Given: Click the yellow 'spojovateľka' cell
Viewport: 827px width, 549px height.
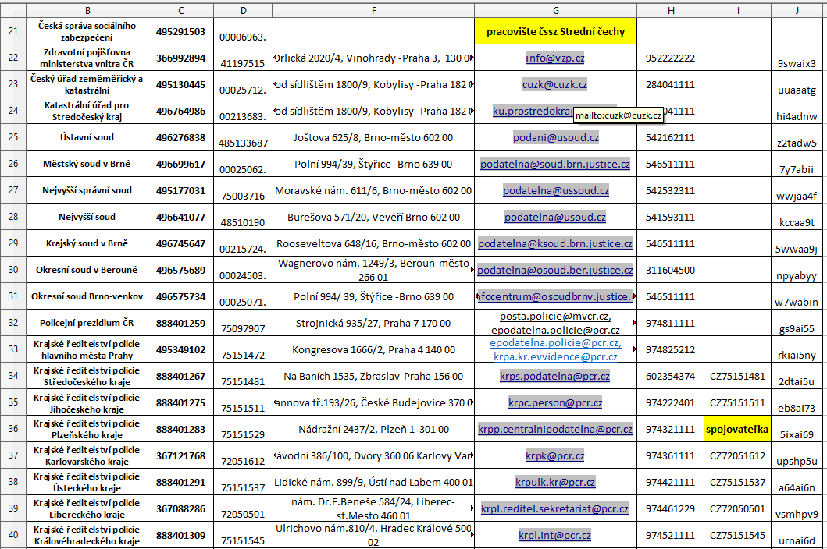Looking at the screenshot, I should pos(736,429).
